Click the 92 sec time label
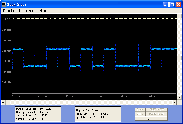Screen dimensions: 183x124 (125, 97)
